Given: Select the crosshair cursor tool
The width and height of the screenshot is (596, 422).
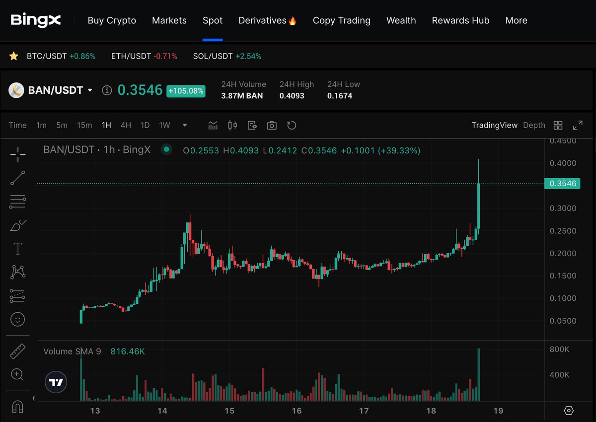Looking at the screenshot, I should pyautogui.click(x=18, y=154).
